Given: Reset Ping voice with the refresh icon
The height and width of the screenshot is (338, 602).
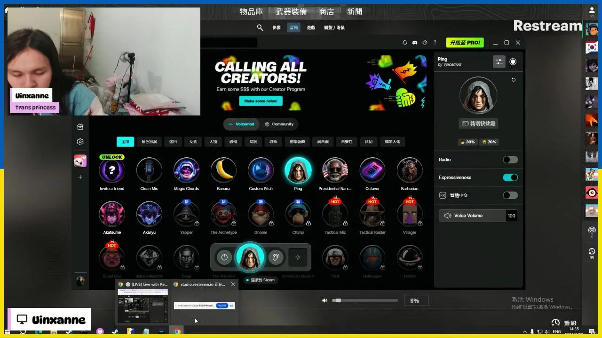Looking at the screenshot, I should click(x=514, y=80).
